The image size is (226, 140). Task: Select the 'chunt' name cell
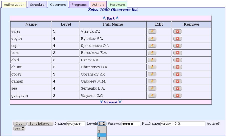tap(31, 67)
